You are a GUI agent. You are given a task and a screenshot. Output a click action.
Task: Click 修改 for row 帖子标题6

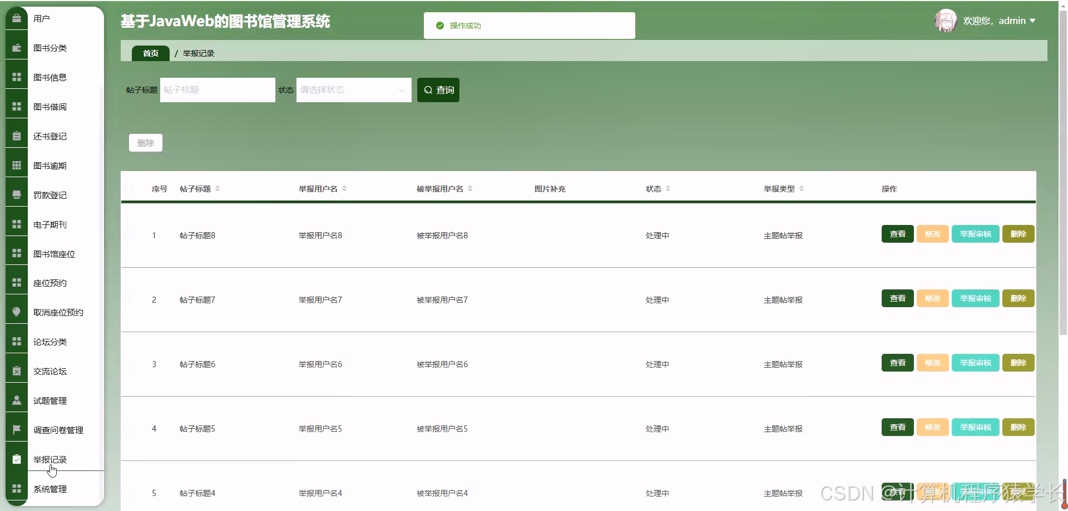[932, 363]
